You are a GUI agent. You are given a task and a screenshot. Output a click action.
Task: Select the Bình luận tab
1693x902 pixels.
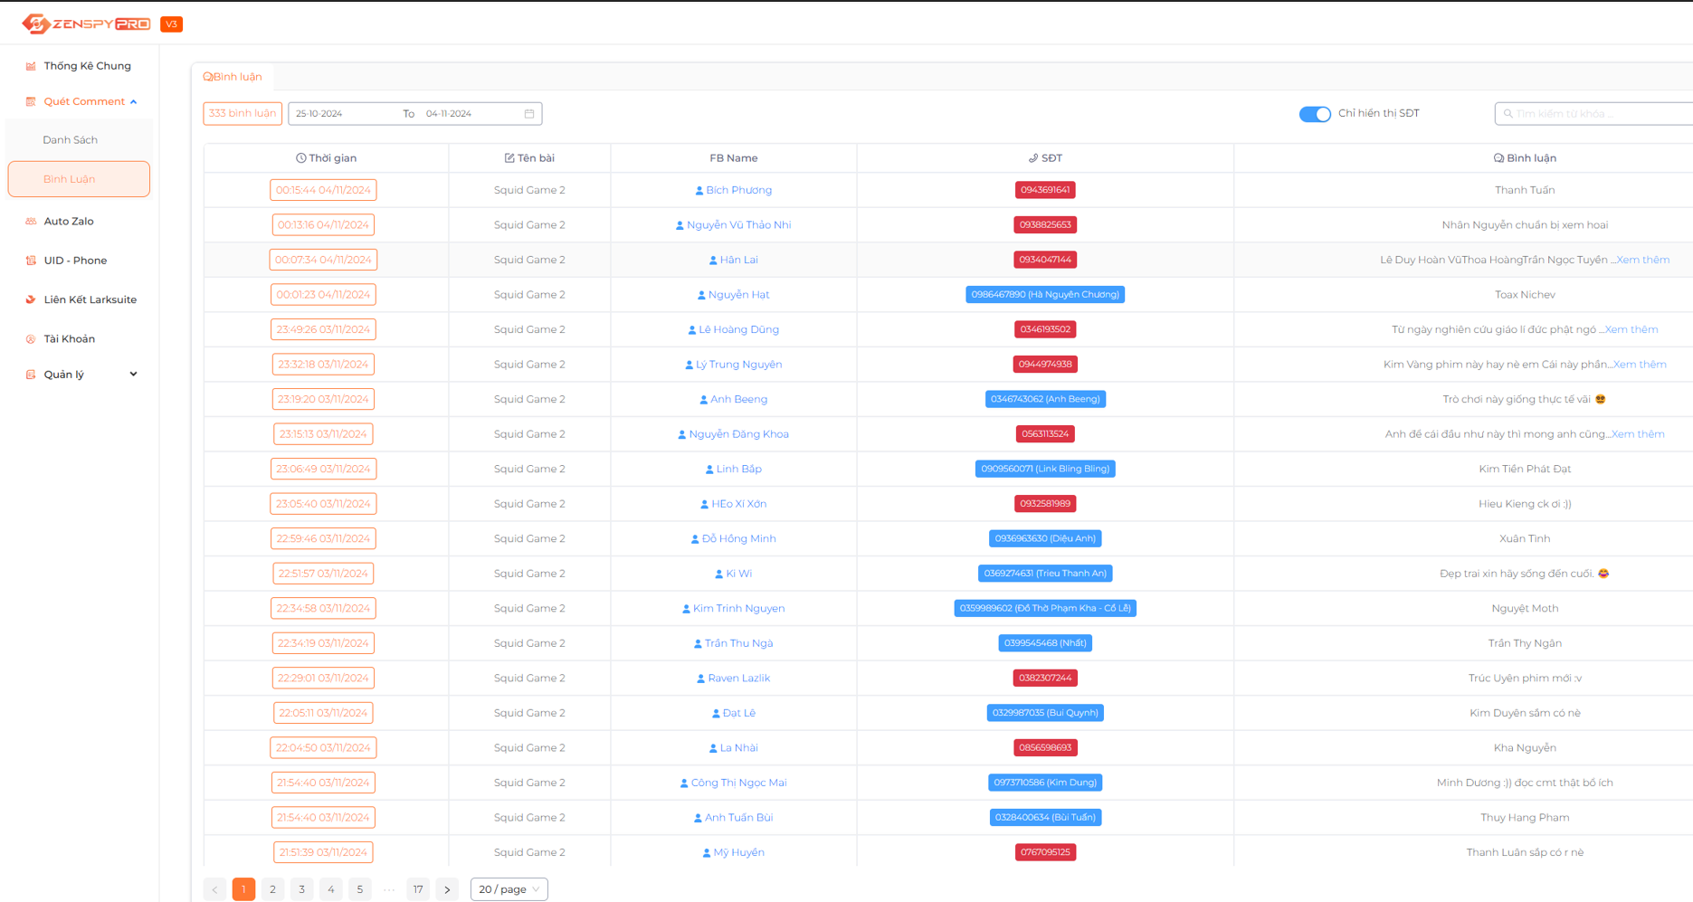point(233,77)
